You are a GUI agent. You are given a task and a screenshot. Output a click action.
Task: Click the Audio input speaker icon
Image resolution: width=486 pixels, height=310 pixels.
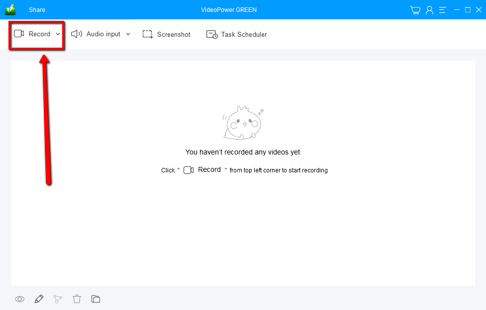click(76, 34)
